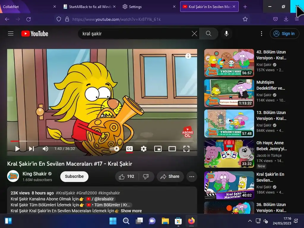Viewport: 304px width, 228px height.
Task: Mute the video volume speaker icon
Action: click(x=45, y=149)
